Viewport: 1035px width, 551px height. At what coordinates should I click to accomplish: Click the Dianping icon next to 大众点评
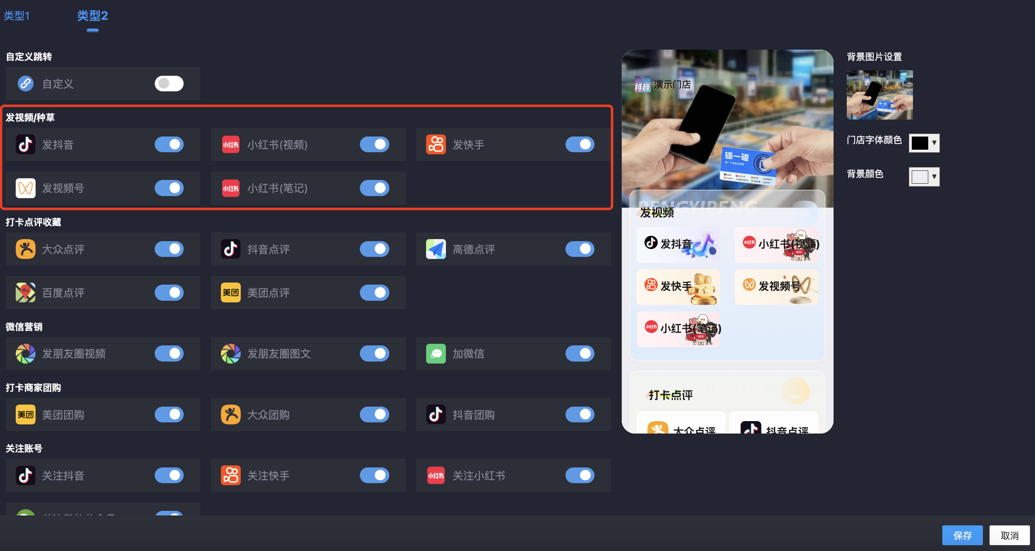25,249
